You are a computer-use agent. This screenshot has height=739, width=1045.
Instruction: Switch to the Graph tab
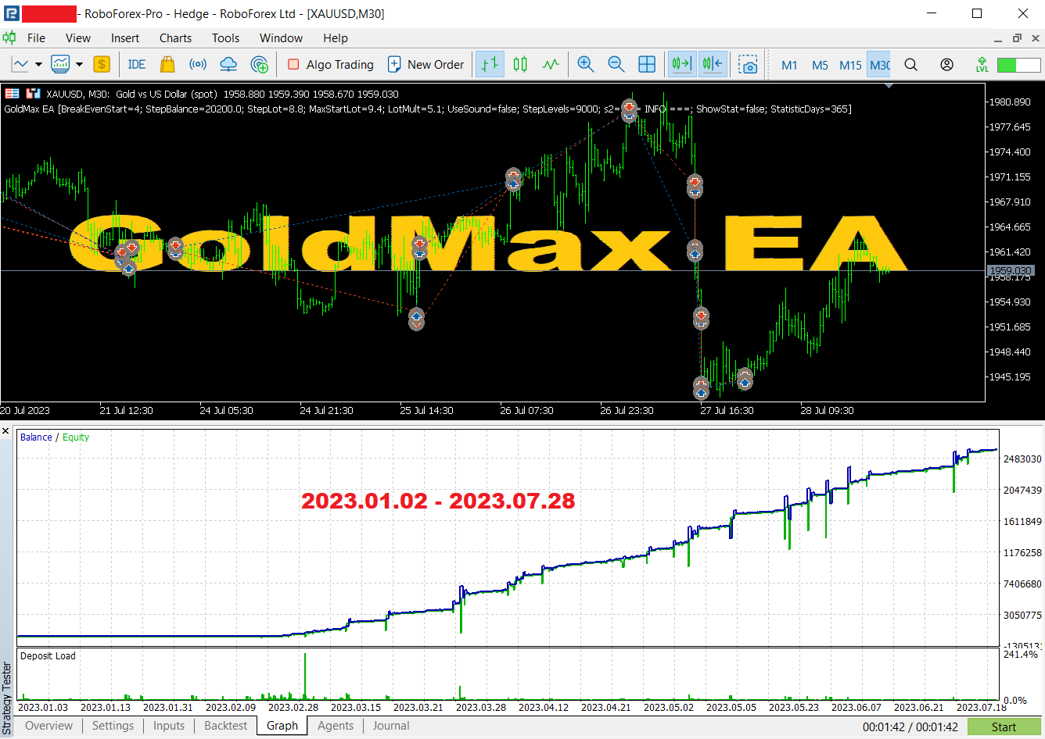[x=282, y=726]
